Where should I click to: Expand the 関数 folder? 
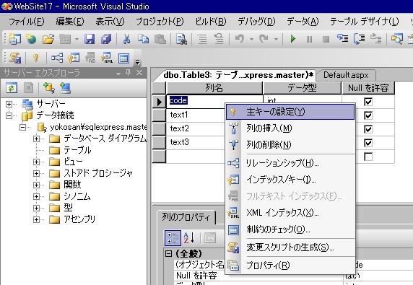[x=36, y=185]
